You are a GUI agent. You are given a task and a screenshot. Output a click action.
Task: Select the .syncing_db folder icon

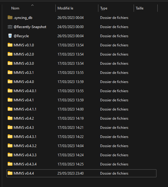[x=10, y=17]
